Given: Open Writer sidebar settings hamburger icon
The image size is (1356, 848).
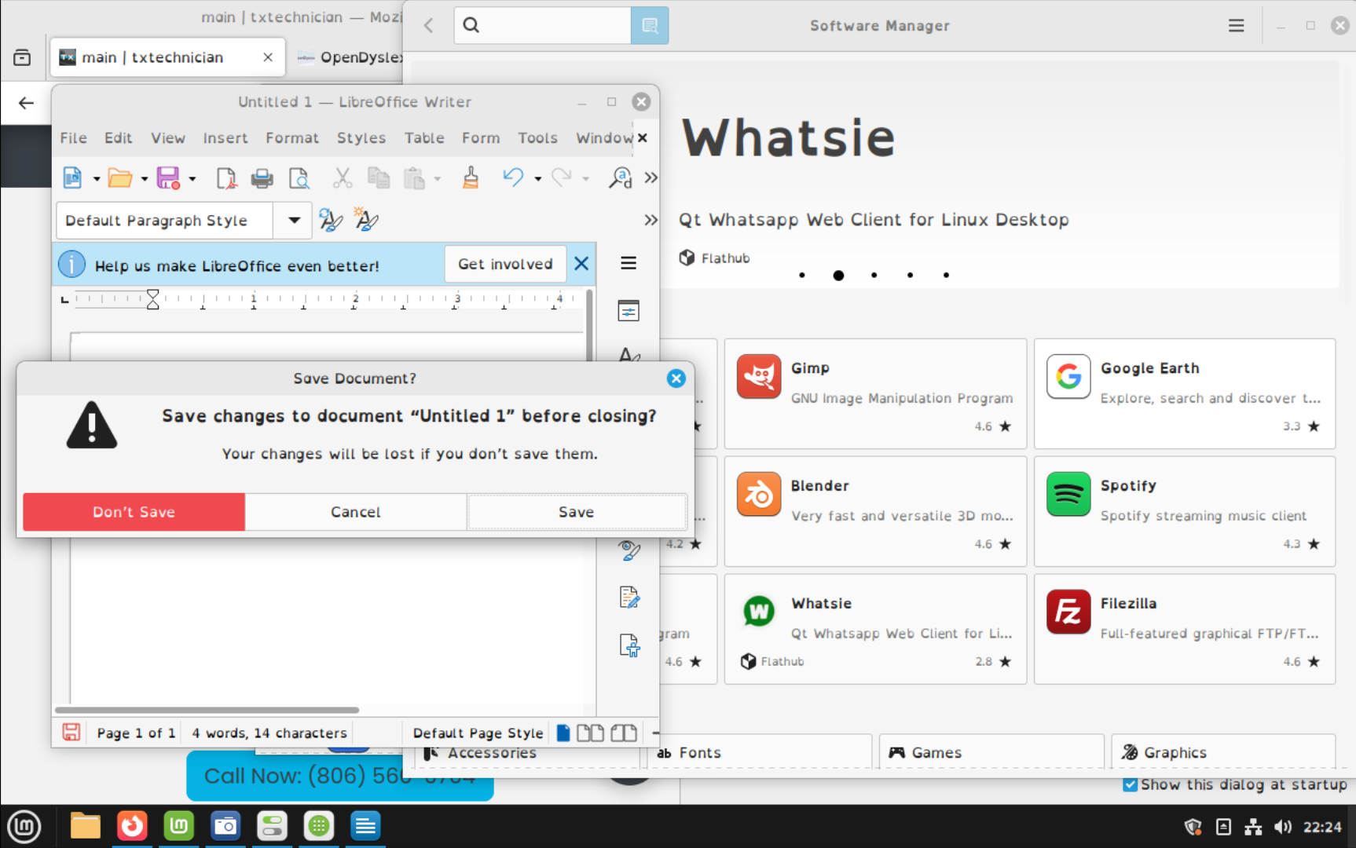Looking at the screenshot, I should point(629,263).
